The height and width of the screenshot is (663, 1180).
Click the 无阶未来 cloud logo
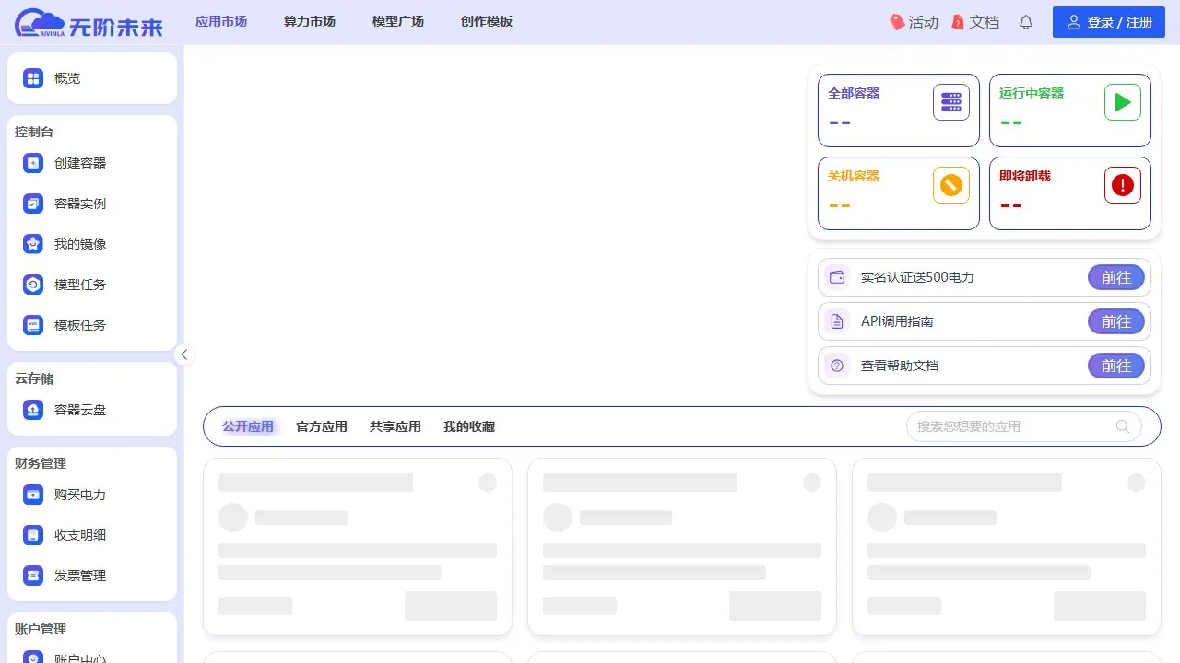click(88, 22)
